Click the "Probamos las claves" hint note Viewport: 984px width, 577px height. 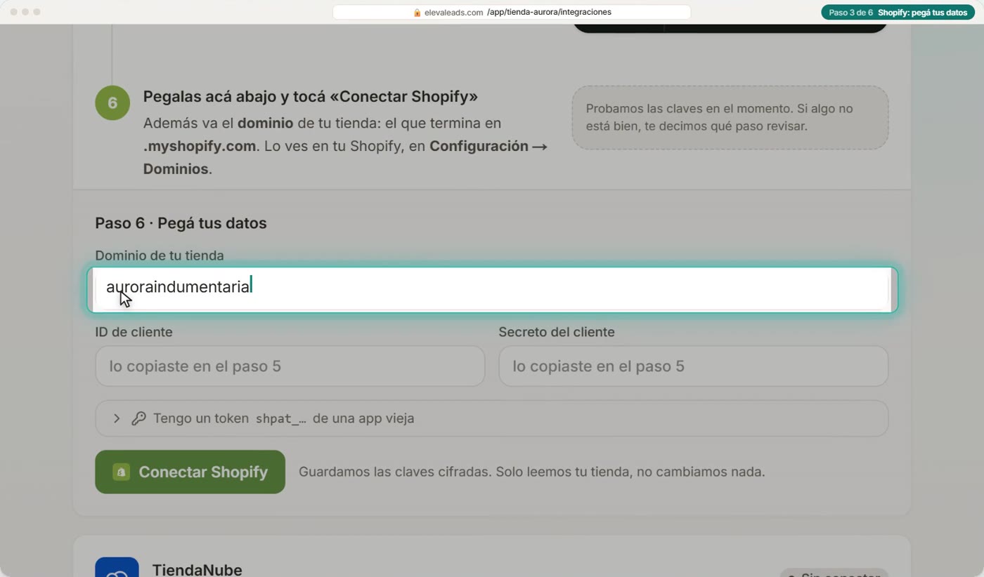[x=730, y=117]
